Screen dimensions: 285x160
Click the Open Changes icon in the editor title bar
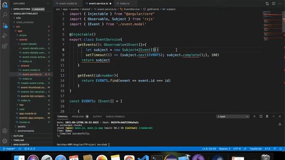click(x=267, y=4)
